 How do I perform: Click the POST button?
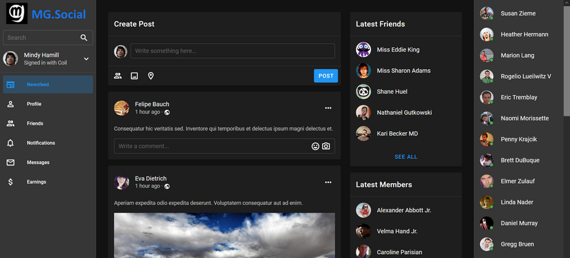[326, 76]
